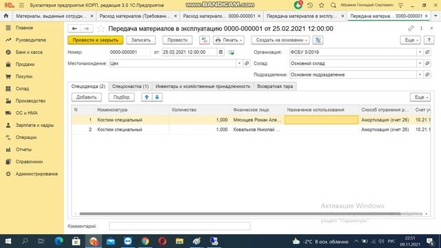441x248 pixels.
Task: Open Склад reference with open icon
Action: point(427,63)
